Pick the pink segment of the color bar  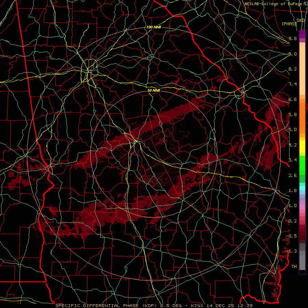[x=302, y=207]
